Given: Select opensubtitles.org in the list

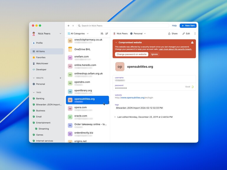Looking at the screenshot, I should click(87, 100).
